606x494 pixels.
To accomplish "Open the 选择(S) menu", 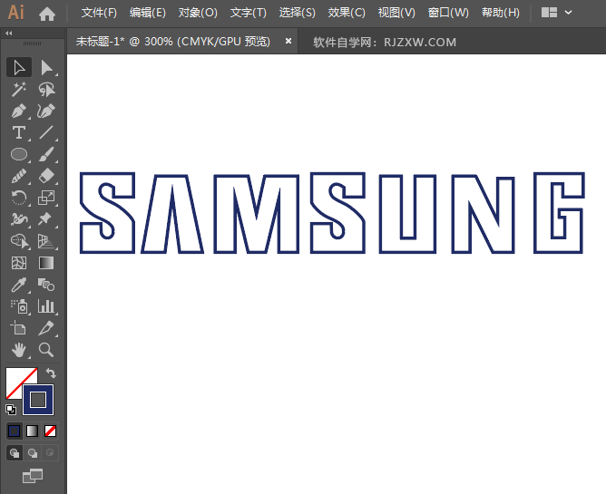I will (298, 13).
